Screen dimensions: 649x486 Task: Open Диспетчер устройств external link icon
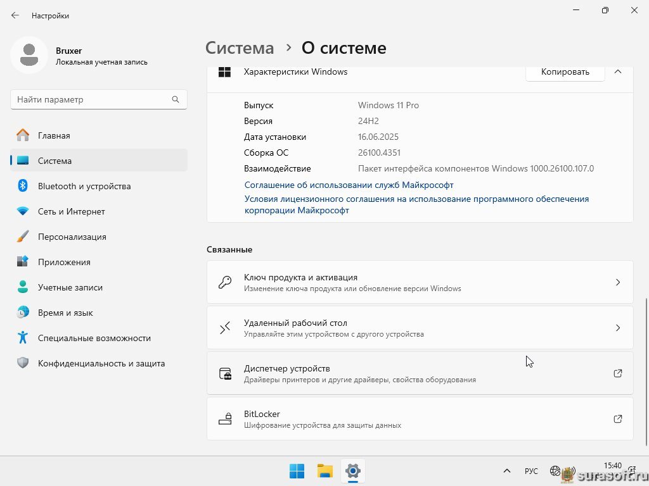(x=617, y=373)
